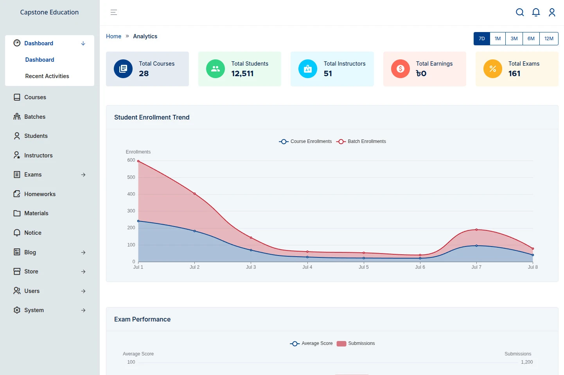Click the Student Enrollment Trend heading
This screenshot has width=564, height=375.
coord(152,117)
